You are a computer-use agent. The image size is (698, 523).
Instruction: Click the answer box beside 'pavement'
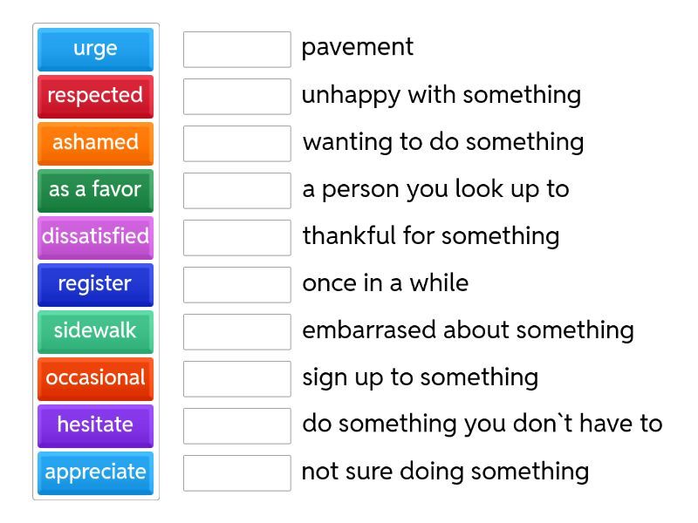pos(236,49)
